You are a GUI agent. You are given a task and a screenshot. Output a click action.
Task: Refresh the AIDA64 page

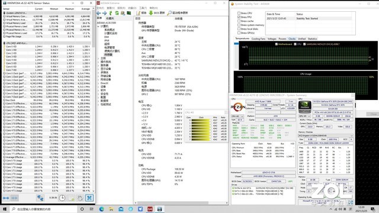pos(117,13)
